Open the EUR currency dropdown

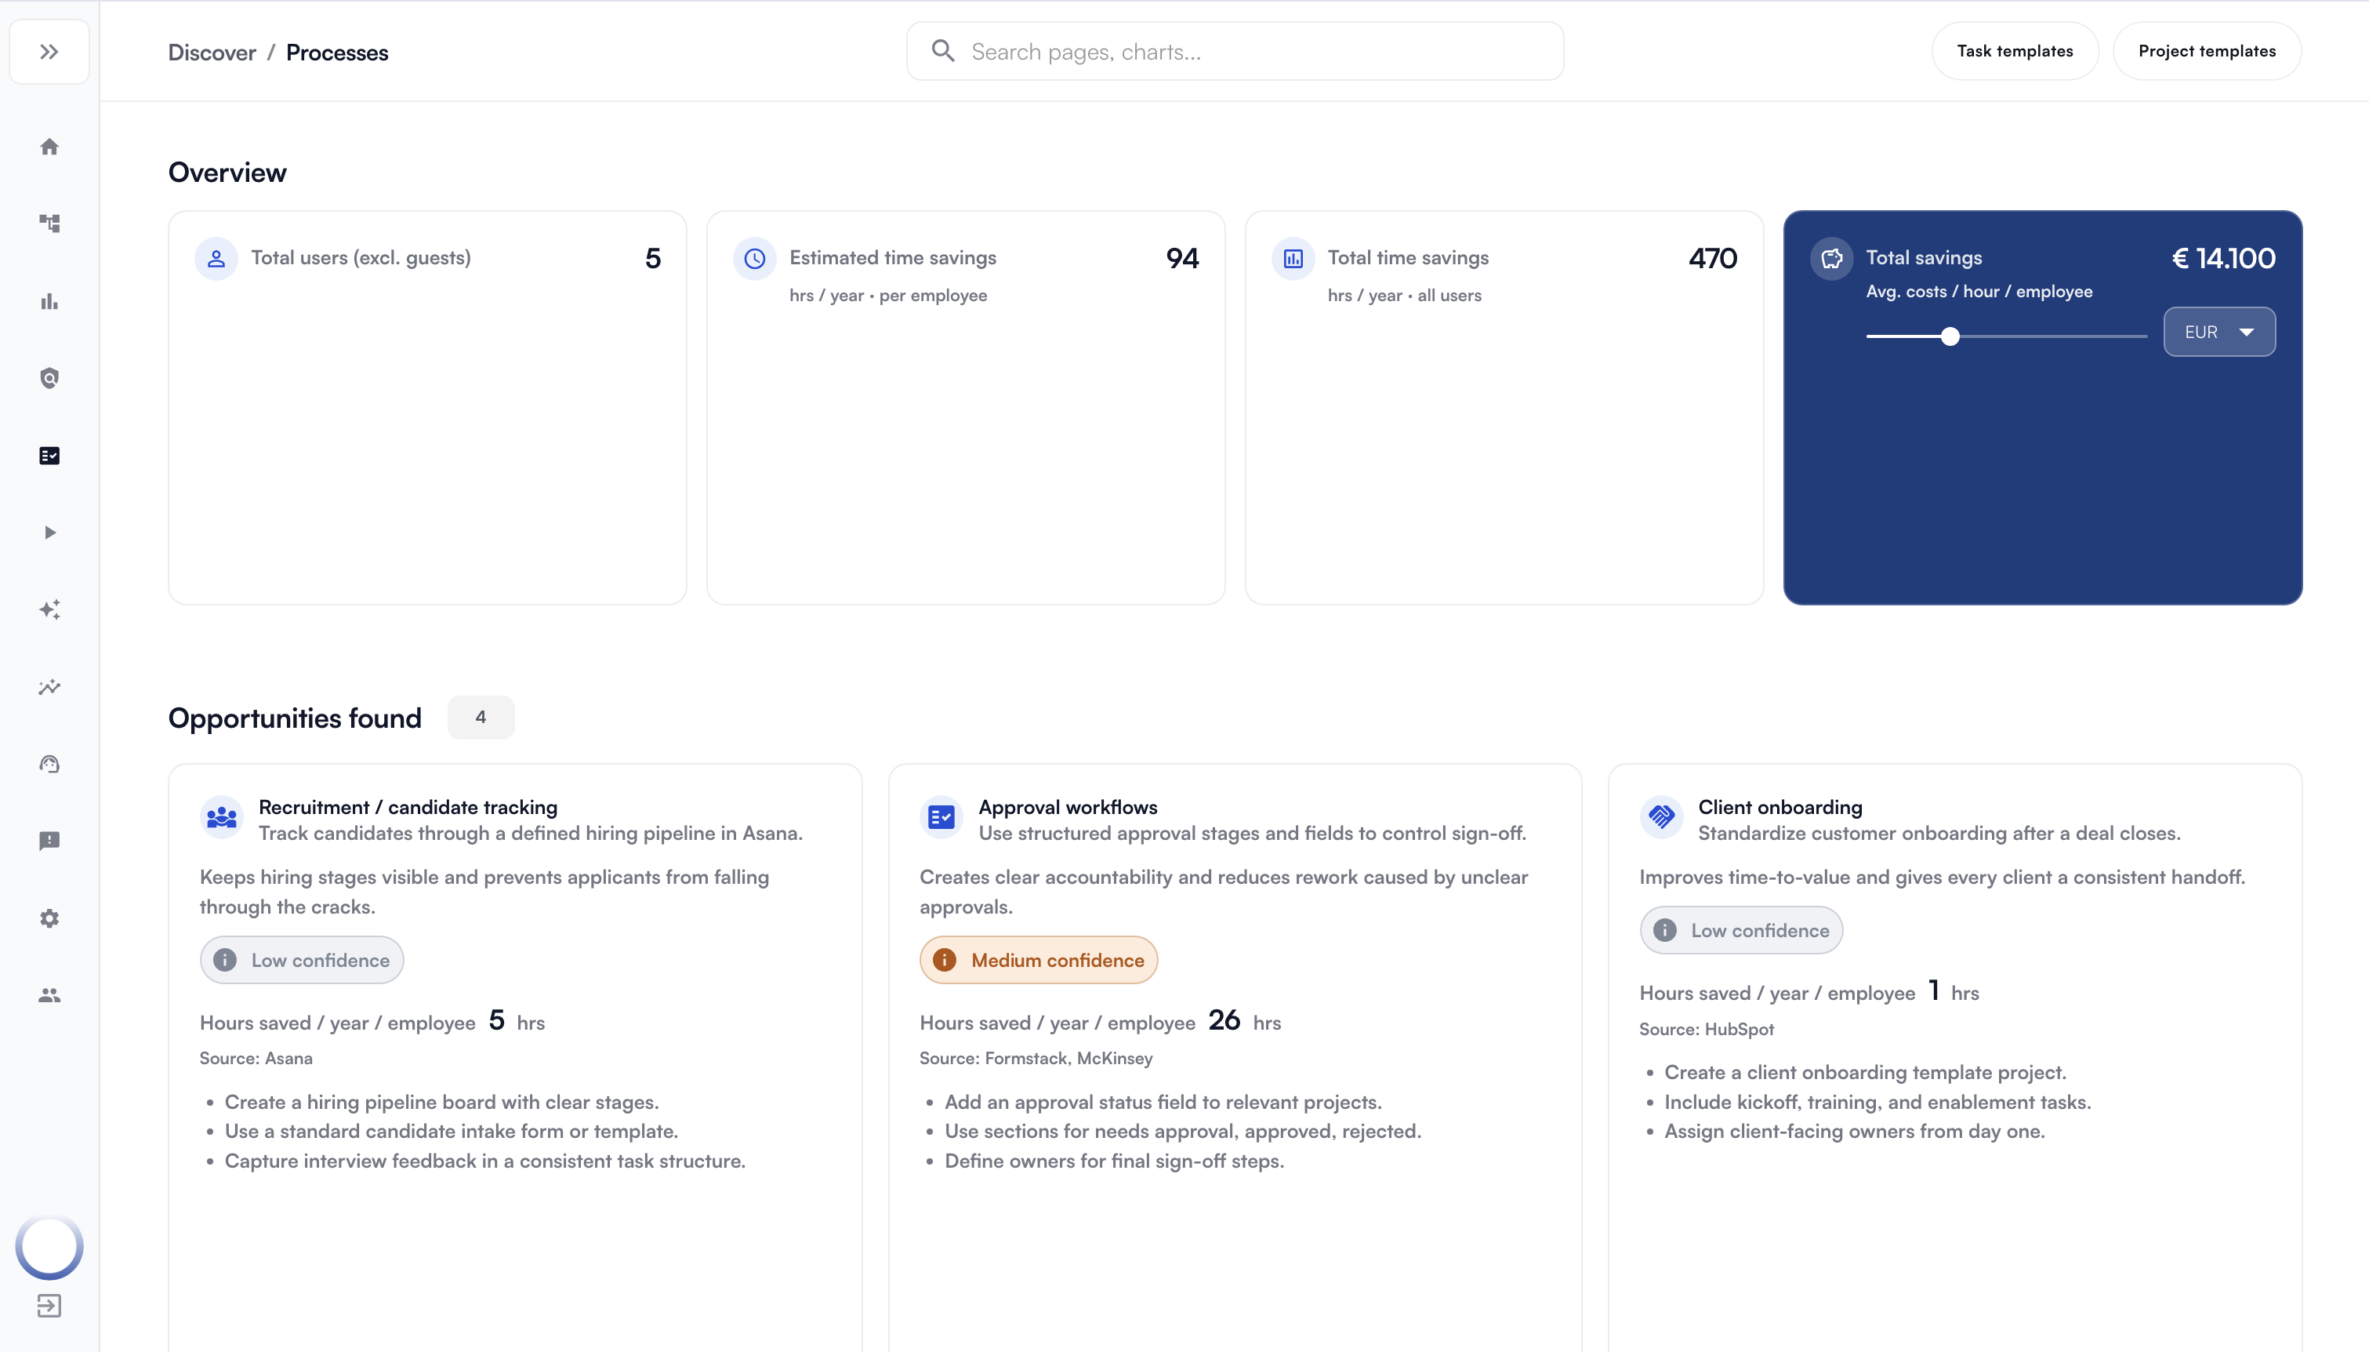[2218, 332]
